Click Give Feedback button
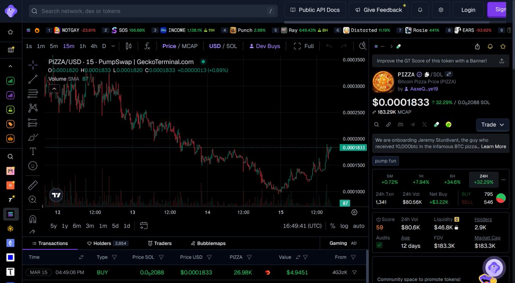 click(378, 10)
